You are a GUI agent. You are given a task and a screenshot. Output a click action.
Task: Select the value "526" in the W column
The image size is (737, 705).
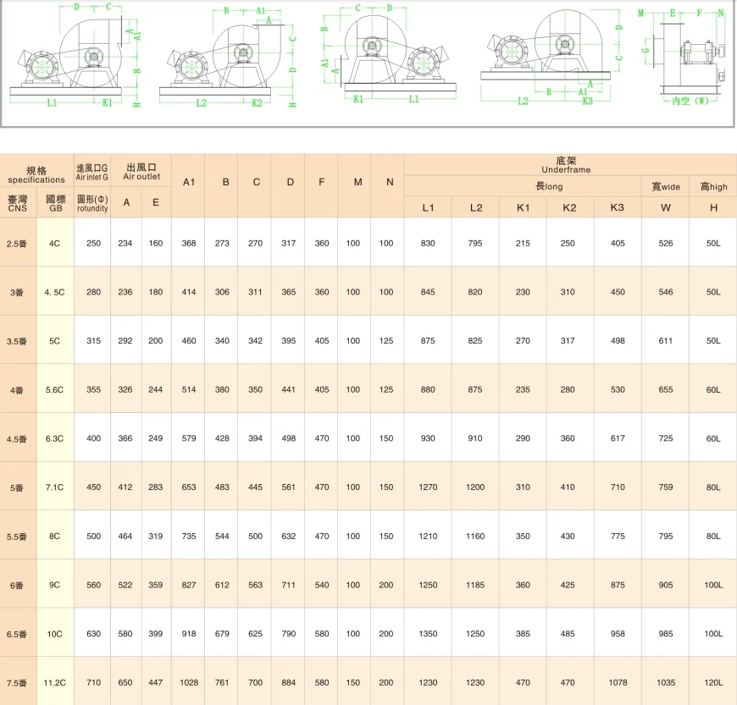(x=666, y=243)
